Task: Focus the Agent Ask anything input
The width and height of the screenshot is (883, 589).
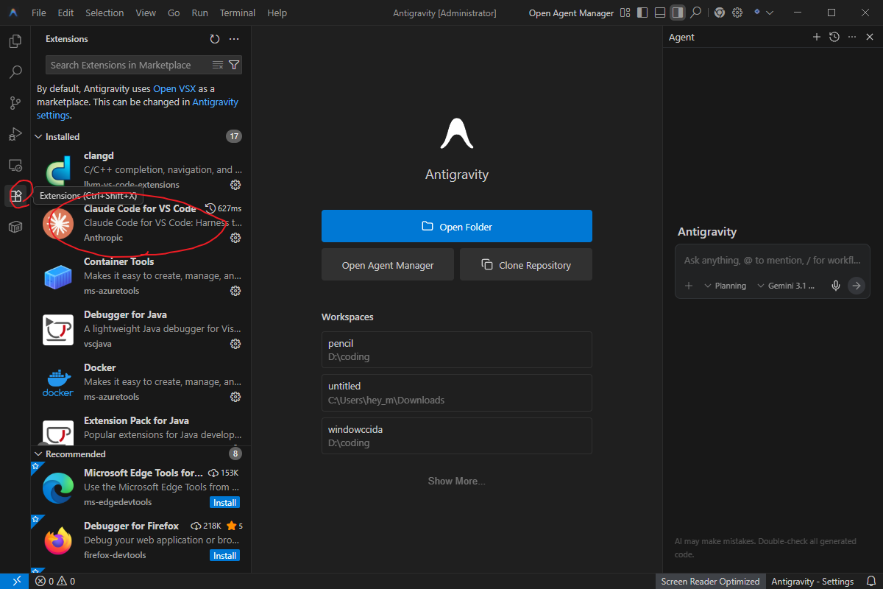Action: pyautogui.click(x=773, y=260)
